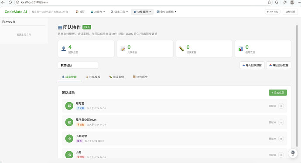
Task: Remove member 小郑同学 with the x button
Action: tap(281, 139)
